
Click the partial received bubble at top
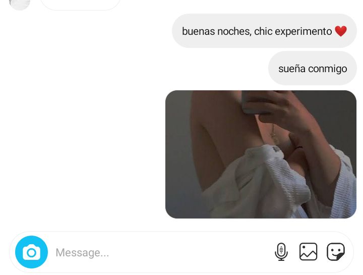80,4
